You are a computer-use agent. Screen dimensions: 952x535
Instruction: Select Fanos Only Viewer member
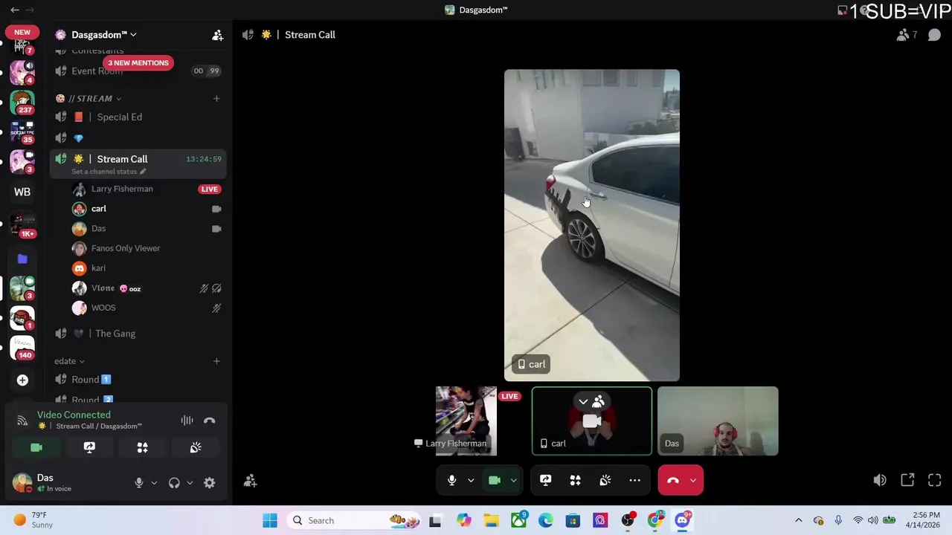tap(126, 248)
